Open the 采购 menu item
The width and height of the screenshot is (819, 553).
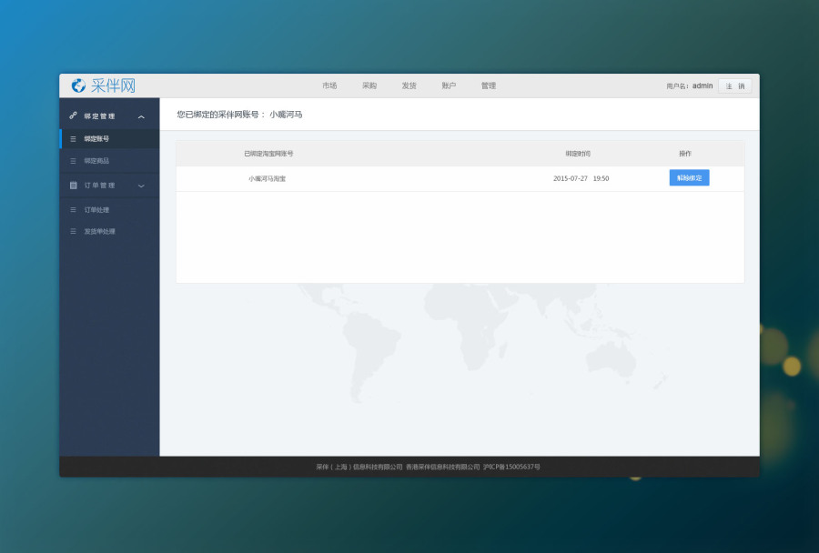(369, 85)
